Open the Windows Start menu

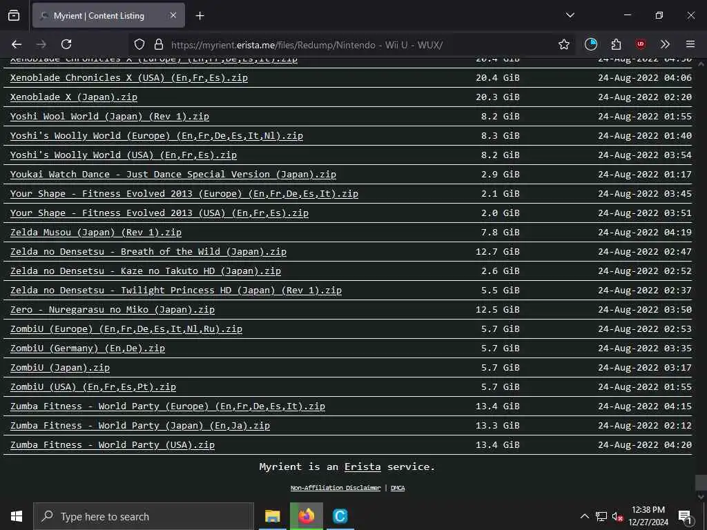17,516
